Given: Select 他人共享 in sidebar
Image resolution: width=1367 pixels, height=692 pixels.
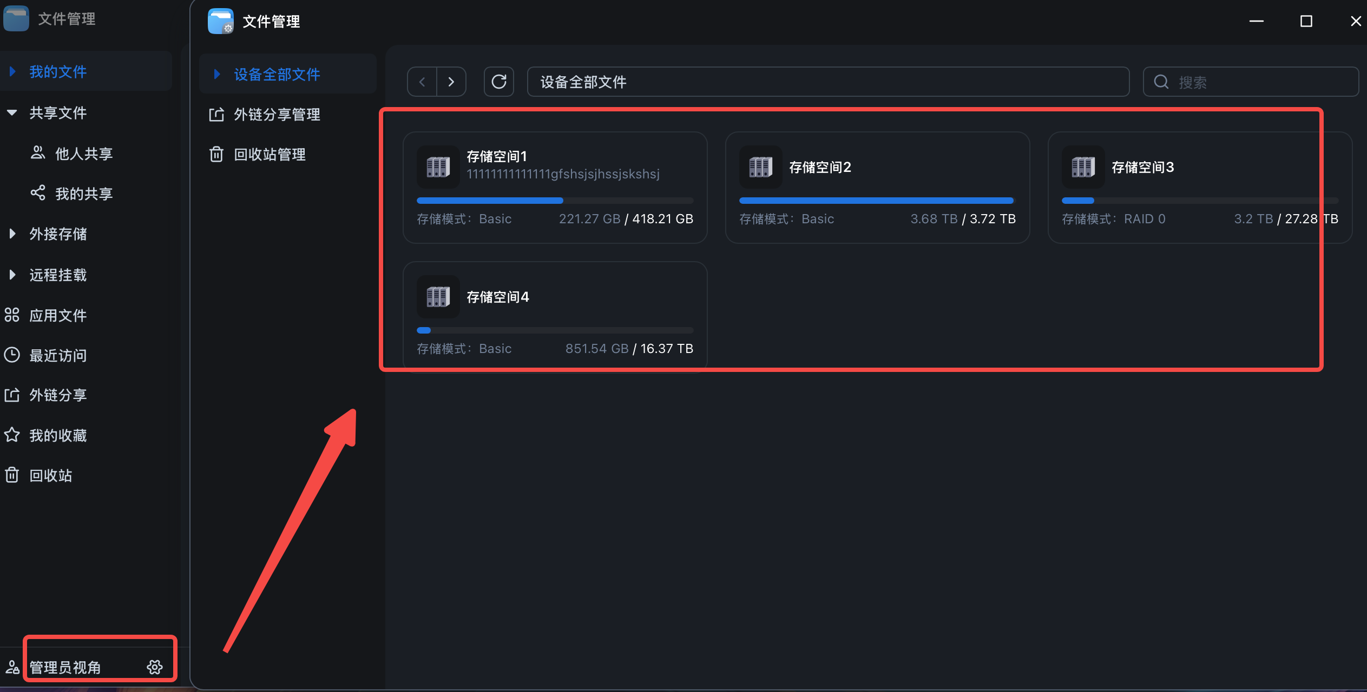Looking at the screenshot, I should tap(84, 154).
